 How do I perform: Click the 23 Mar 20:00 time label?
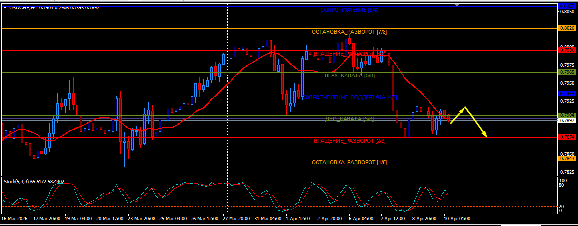click(142, 218)
